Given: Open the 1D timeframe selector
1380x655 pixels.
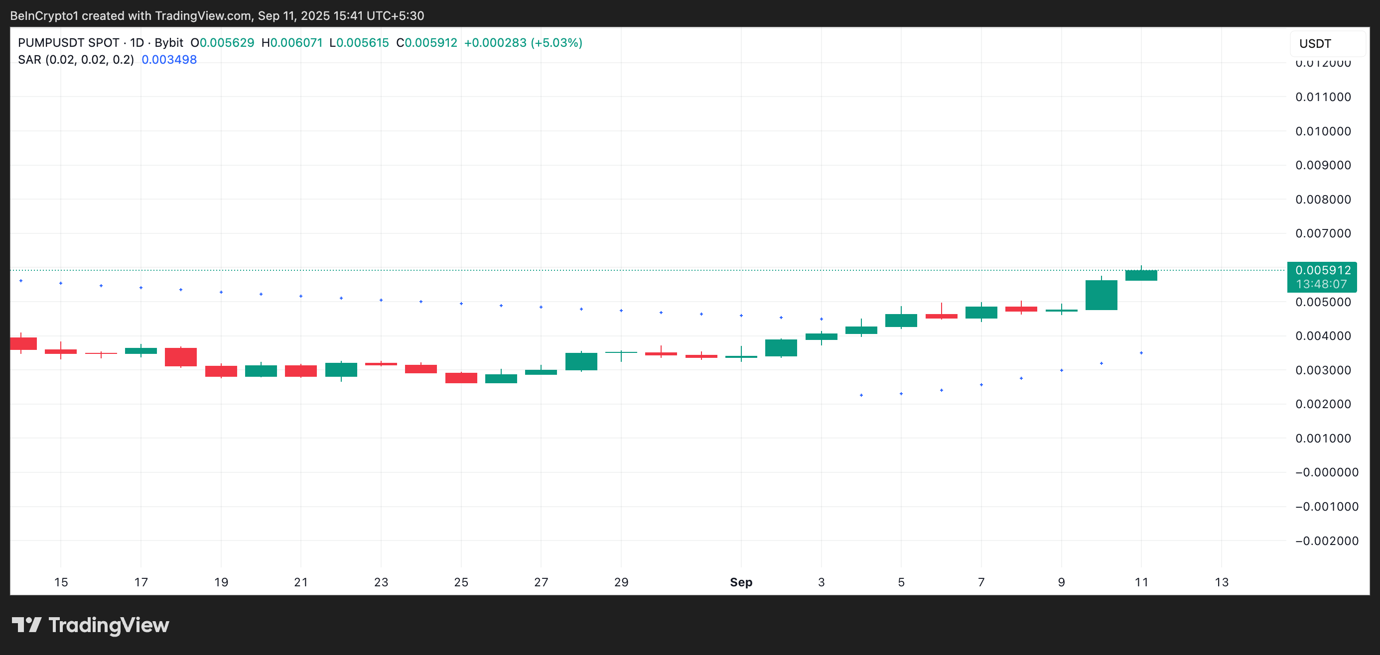Looking at the screenshot, I should tap(136, 42).
